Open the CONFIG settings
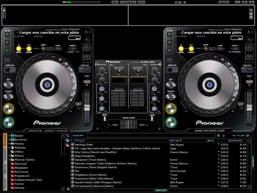The width and height of the screenshot is (257, 193). [224, 2]
